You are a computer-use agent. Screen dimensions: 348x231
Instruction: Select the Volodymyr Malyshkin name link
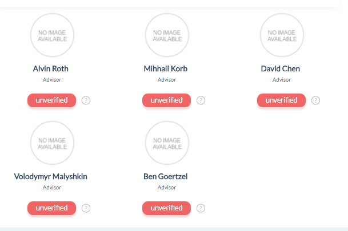click(x=51, y=177)
